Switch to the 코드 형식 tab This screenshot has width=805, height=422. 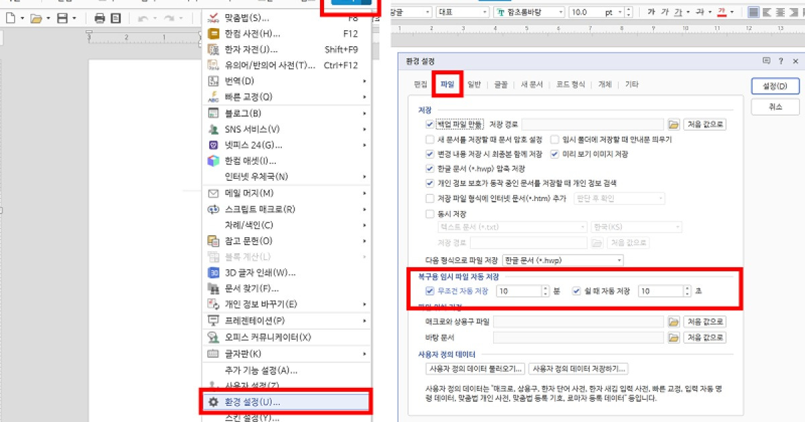571,84
